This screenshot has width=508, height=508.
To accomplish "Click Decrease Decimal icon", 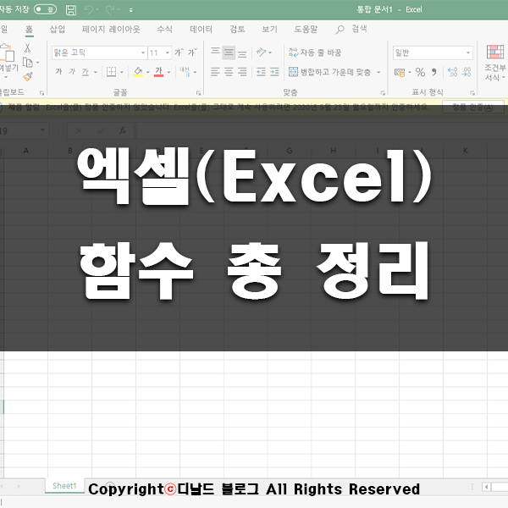I will pyautogui.click(x=466, y=72).
